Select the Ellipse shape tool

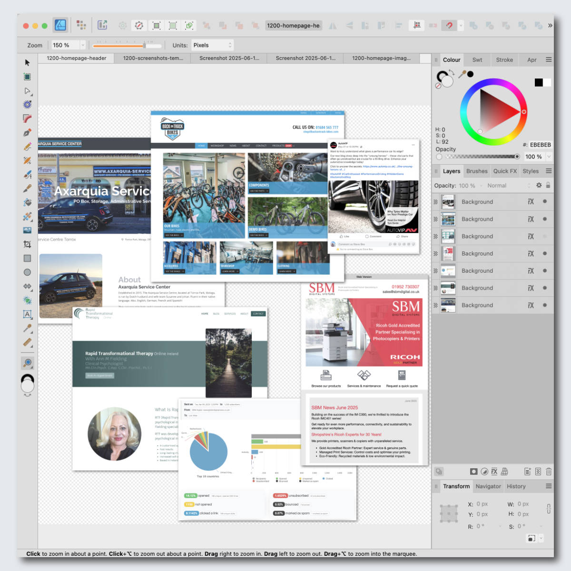(x=27, y=272)
